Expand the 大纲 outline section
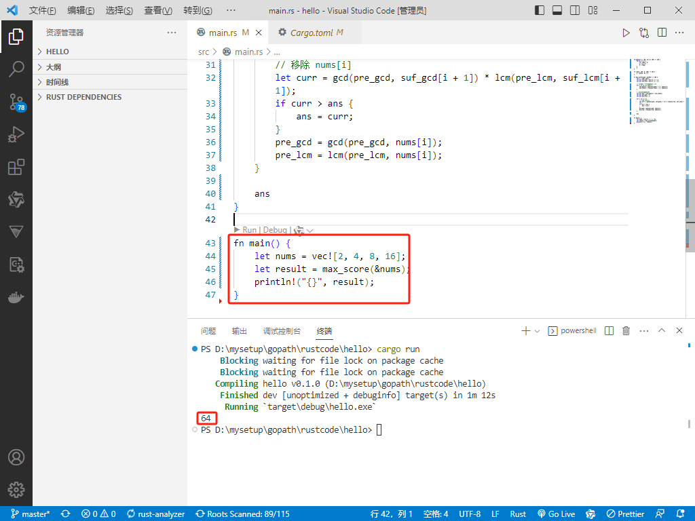Image resolution: width=695 pixels, height=521 pixels. coord(110,67)
